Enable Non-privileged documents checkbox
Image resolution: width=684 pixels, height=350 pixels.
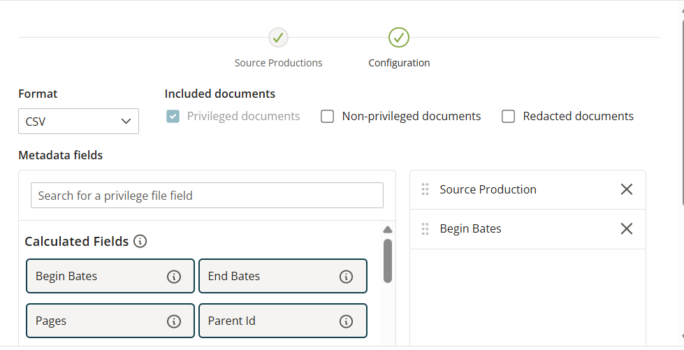click(327, 117)
